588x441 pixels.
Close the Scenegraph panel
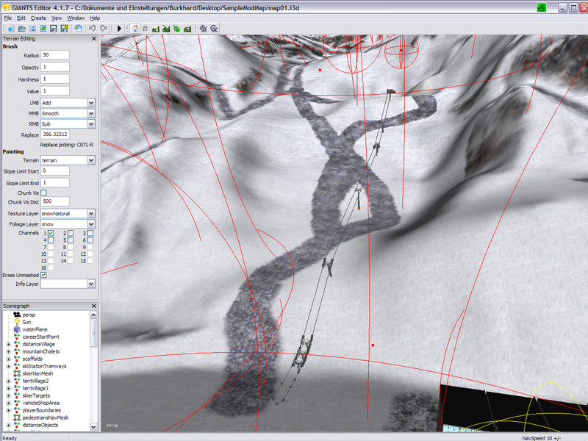point(94,306)
